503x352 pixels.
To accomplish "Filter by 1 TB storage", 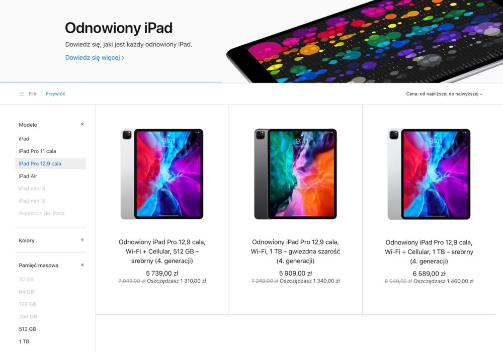I will 24,342.
